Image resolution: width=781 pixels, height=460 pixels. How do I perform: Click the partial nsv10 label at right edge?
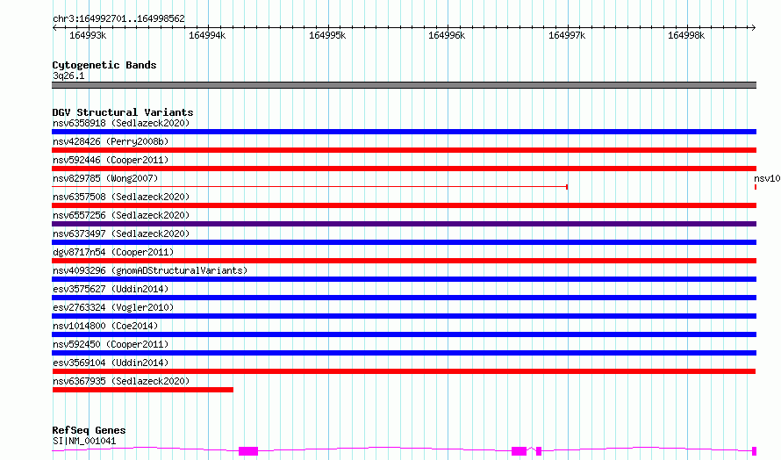pos(767,178)
